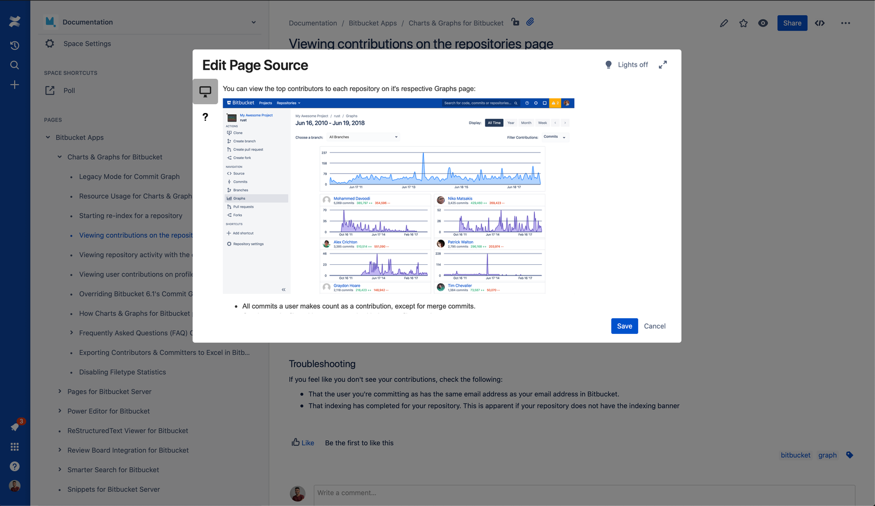Open Charts & Graphs for Bitbucket breadcrumb

[456, 23]
